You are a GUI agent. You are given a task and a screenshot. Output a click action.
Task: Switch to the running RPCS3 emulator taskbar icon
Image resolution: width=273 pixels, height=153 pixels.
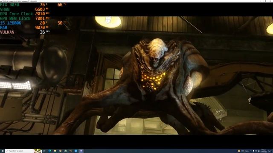(81, 151)
